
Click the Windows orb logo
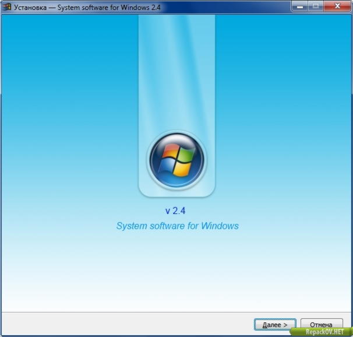177,160
